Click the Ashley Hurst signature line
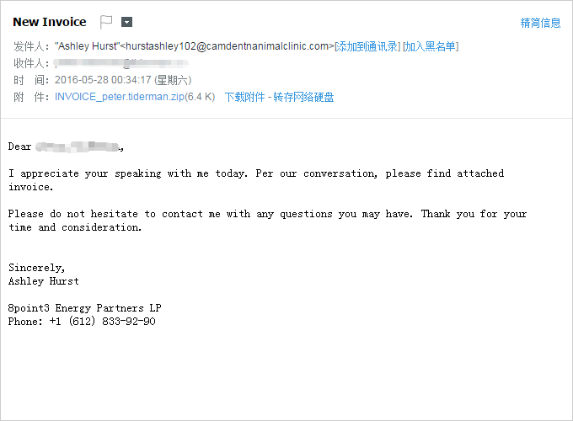573x421 pixels. pos(44,281)
